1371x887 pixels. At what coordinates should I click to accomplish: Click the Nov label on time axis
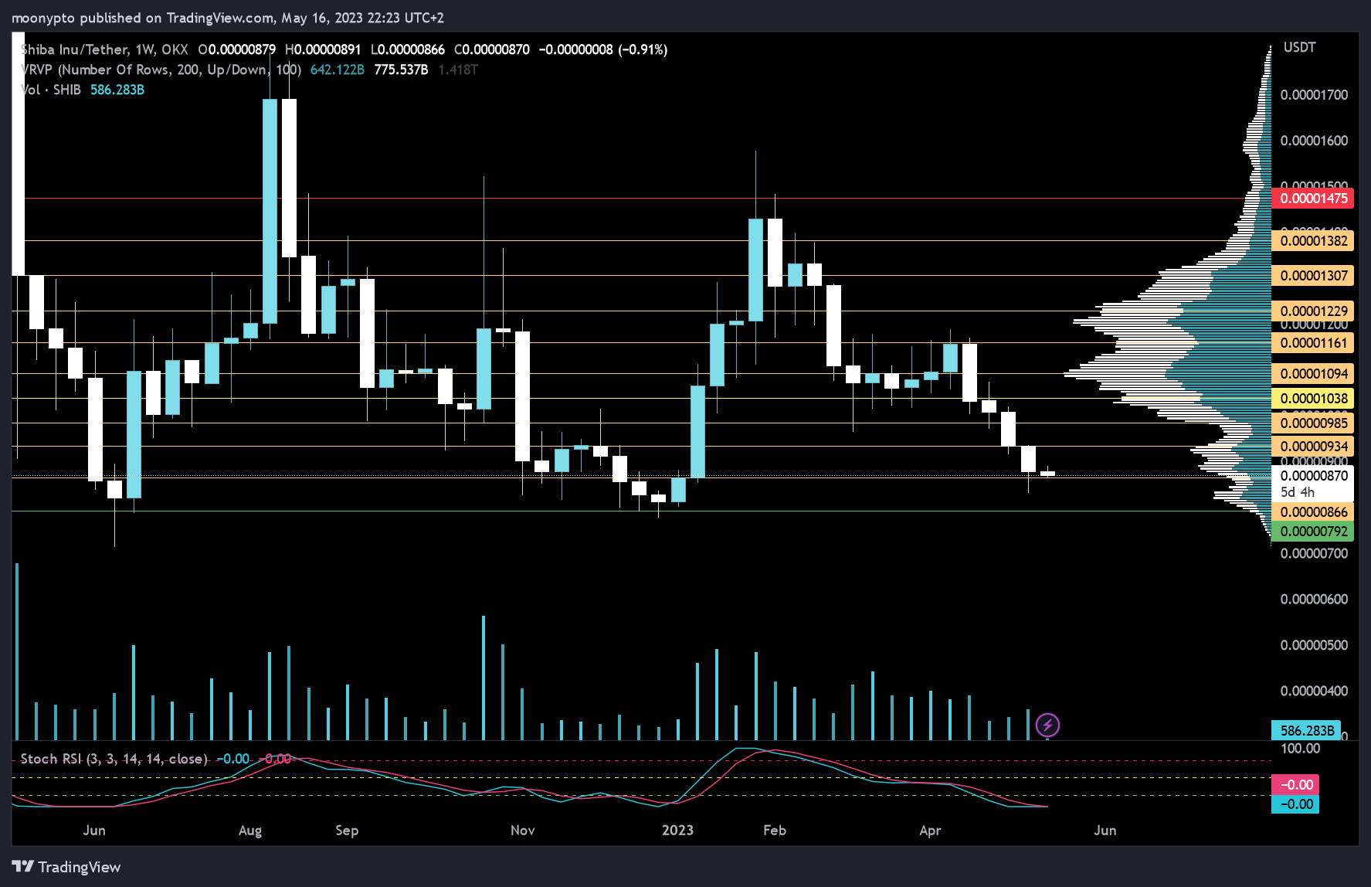(522, 830)
